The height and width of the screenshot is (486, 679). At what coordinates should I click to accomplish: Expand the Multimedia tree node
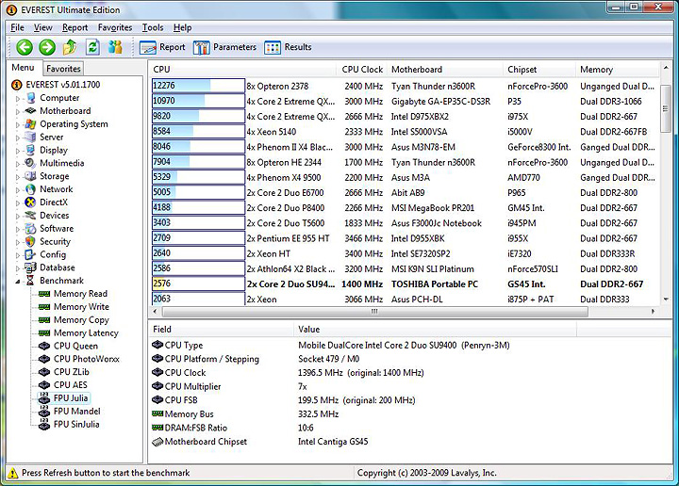pyautogui.click(x=18, y=164)
